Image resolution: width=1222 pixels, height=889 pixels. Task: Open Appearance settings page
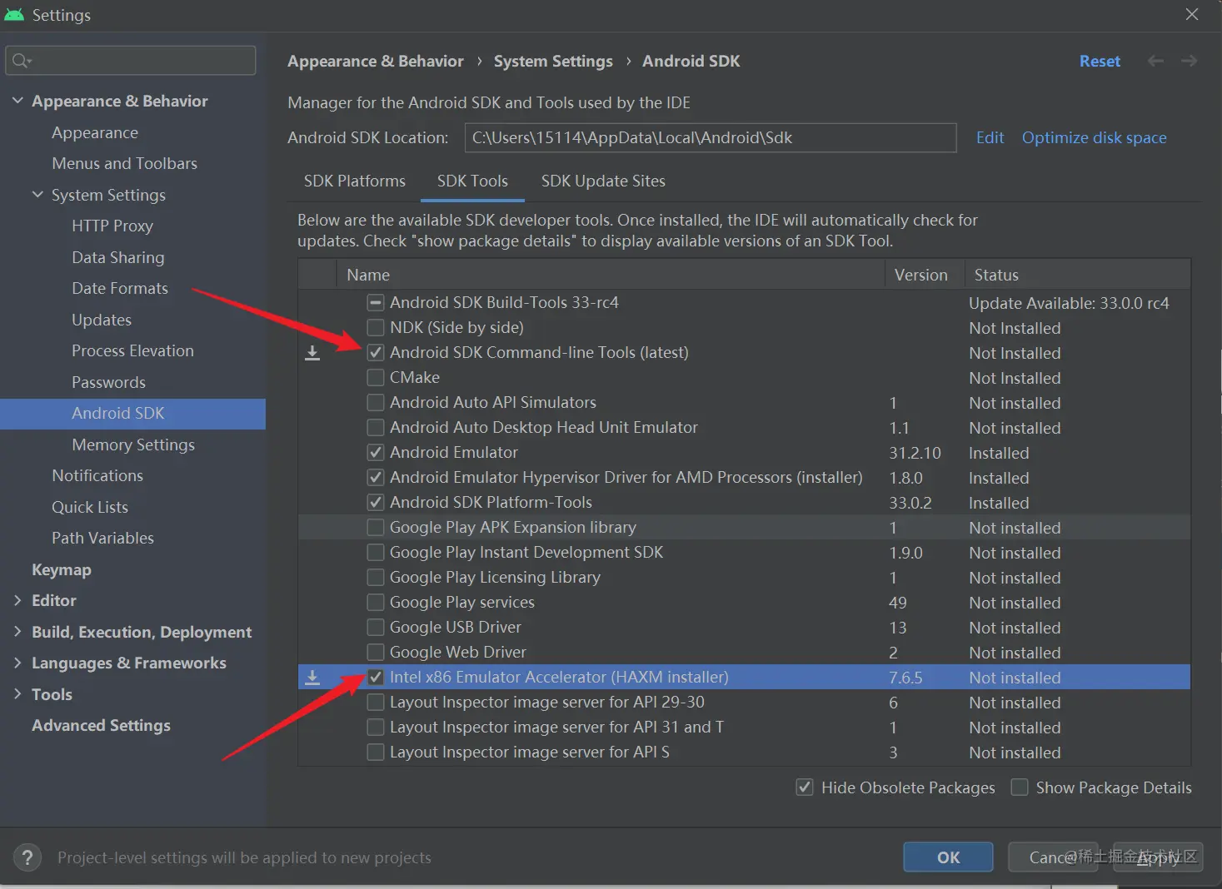[95, 132]
